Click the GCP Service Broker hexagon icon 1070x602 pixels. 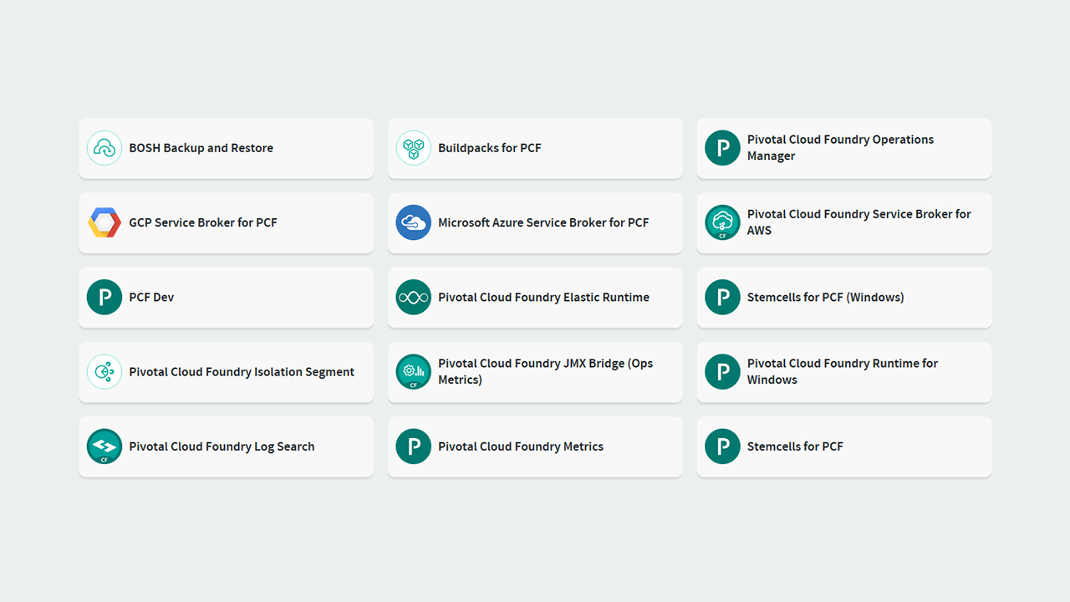point(104,222)
